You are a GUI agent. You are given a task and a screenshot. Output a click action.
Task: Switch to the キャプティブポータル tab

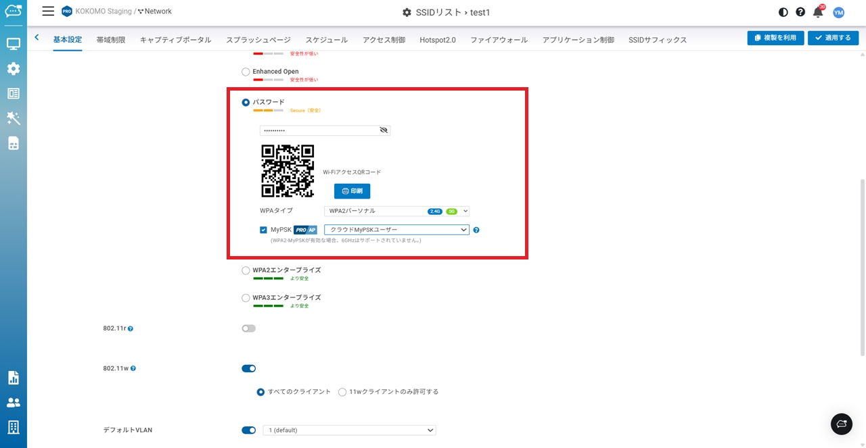coord(175,40)
